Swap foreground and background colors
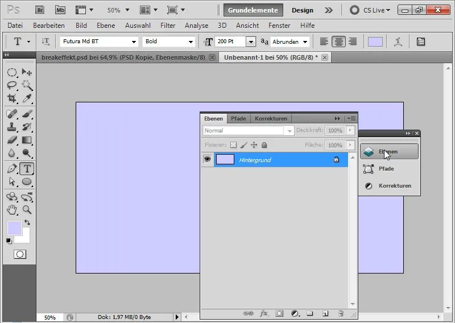This screenshot has height=323, width=455. pos(27,222)
